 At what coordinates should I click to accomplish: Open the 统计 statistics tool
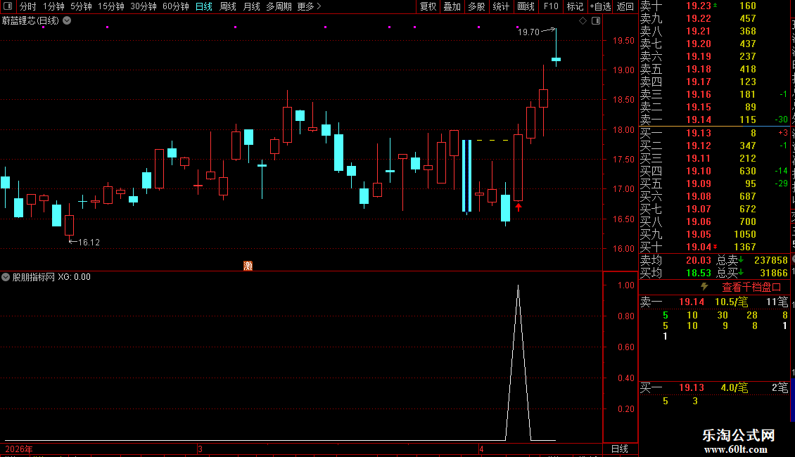(501, 6)
